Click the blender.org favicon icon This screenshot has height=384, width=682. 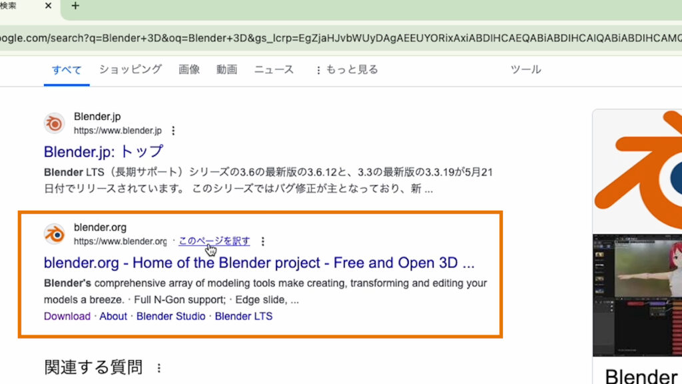point(55,234)
